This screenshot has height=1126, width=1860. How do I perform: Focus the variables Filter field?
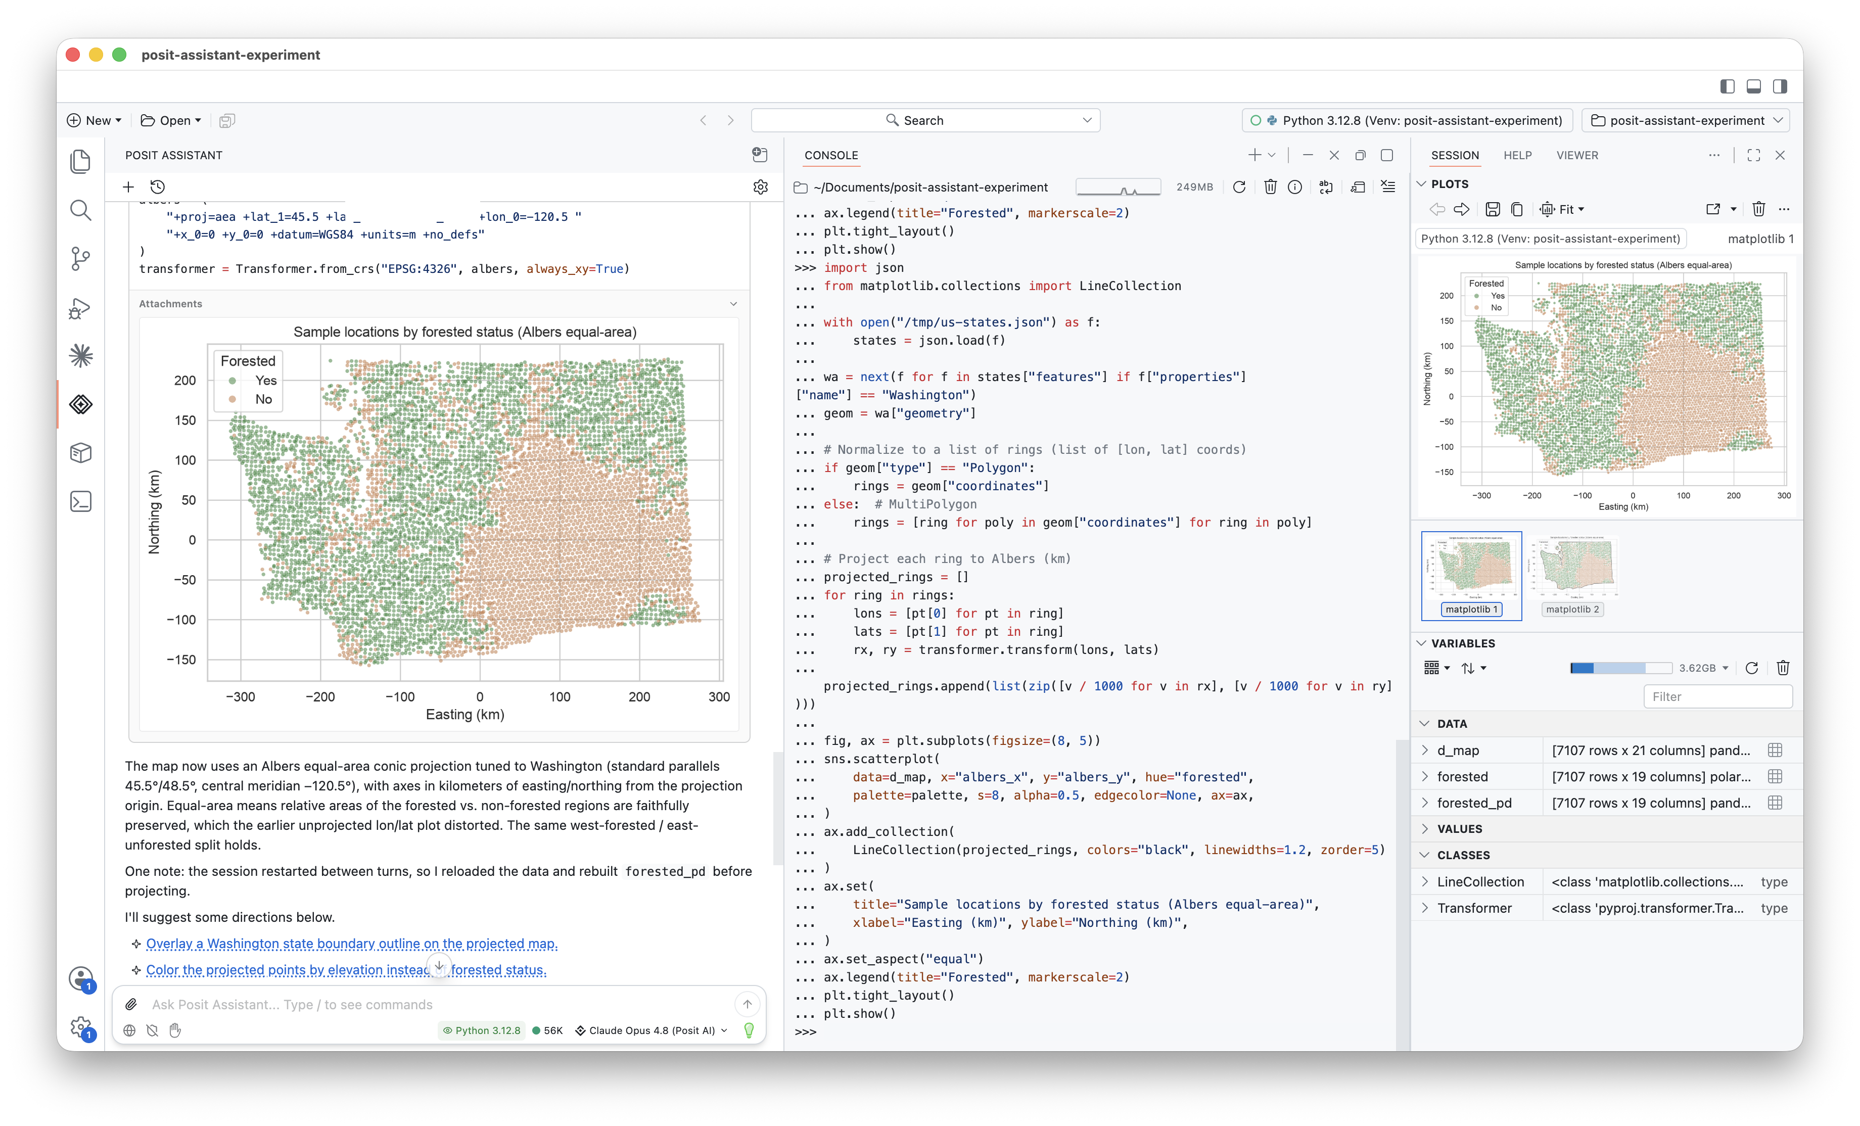pyautogui.click(x=1717, y=696)
